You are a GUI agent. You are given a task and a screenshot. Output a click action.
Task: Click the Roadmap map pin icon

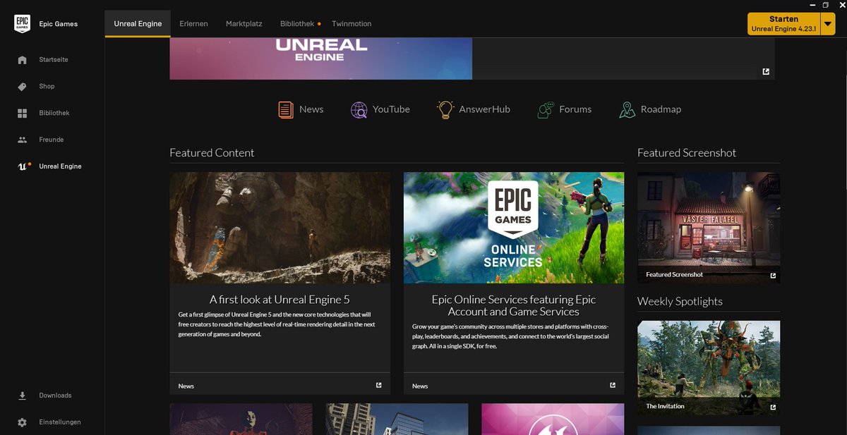[627, 109]
